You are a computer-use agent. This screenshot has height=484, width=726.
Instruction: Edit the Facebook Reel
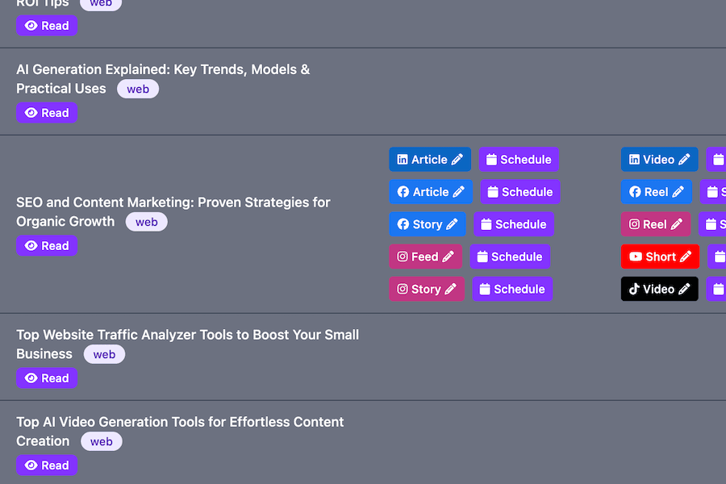pos(656,192)
